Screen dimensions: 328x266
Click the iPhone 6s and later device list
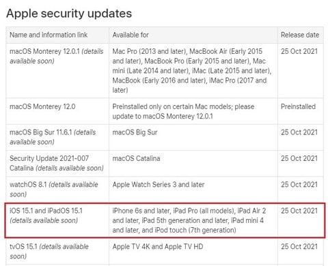189,220
